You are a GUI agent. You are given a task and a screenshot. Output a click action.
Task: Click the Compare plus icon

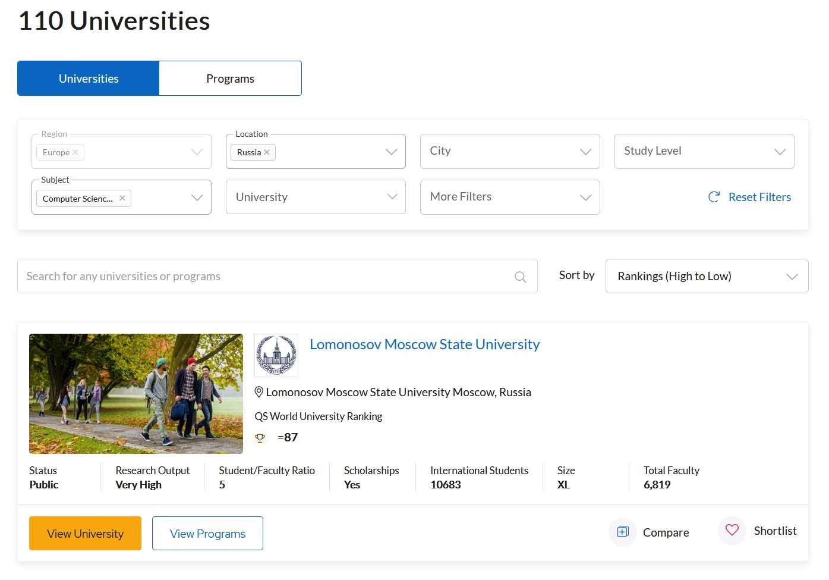pos(622,532)
